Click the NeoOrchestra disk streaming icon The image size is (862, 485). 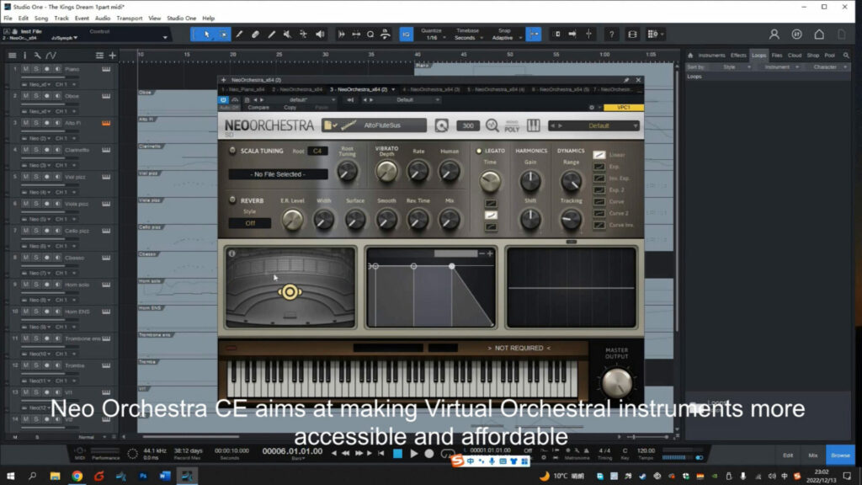click(x=441, y=126)
